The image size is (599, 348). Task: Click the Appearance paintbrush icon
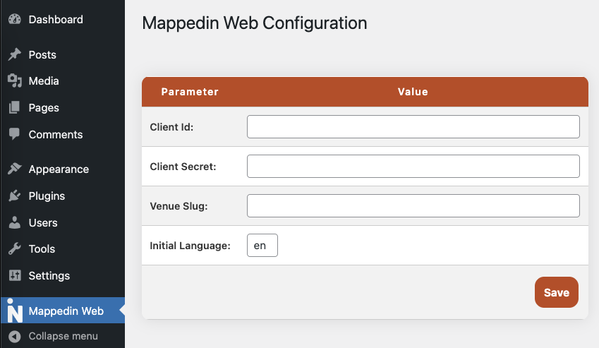point(15,169)
